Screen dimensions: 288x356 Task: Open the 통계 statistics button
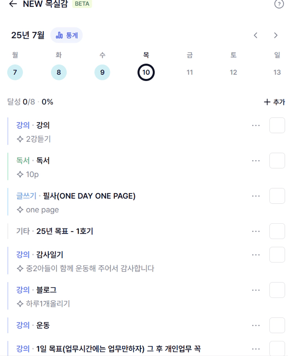67,35
